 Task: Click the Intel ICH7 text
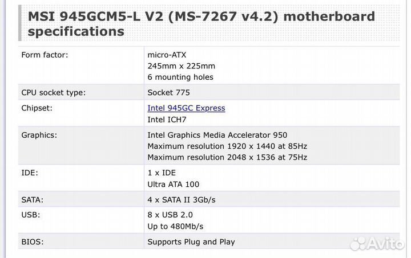tap(167, 120)
